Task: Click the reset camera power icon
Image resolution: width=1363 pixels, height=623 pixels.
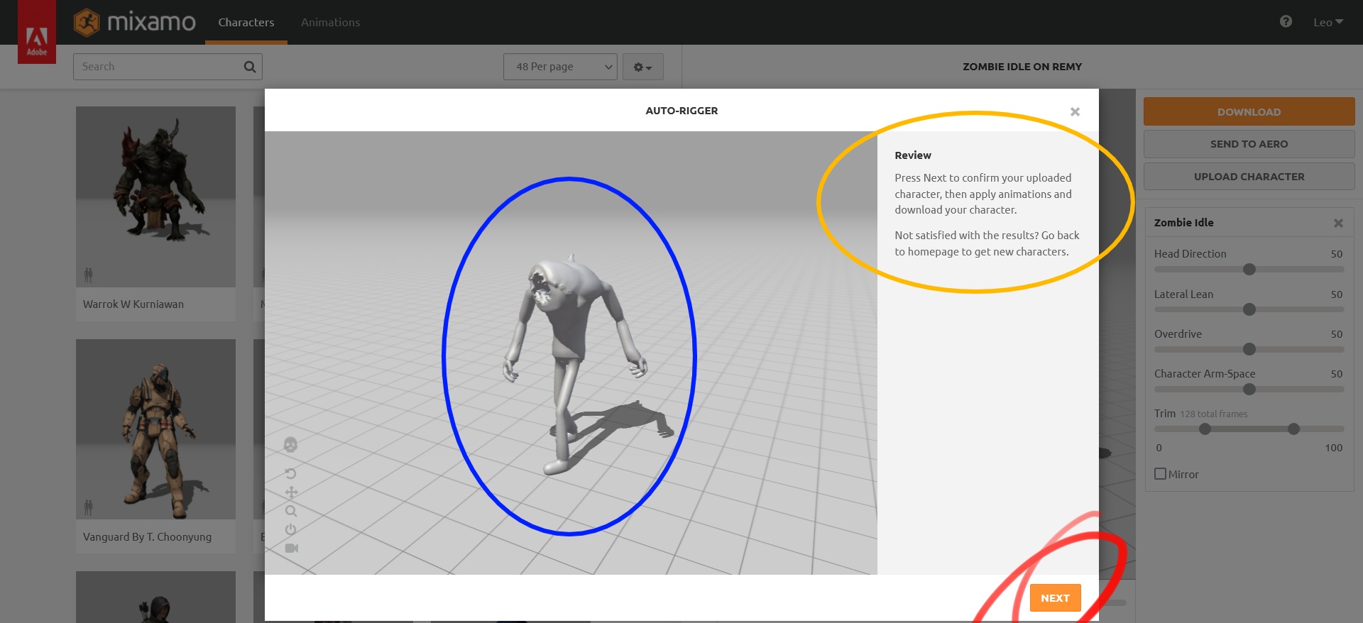Action: (290, 529)
